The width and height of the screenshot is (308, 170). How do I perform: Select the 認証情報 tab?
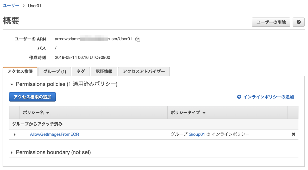pos(104,71)
